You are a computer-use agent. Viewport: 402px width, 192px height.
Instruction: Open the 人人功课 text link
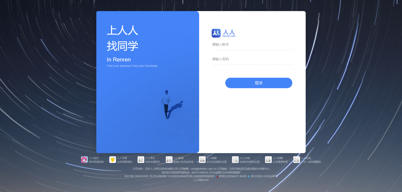point(122,158)
